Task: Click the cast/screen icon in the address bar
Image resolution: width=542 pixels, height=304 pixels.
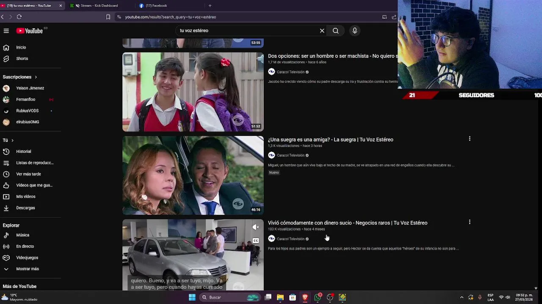Action: (384, 17)
